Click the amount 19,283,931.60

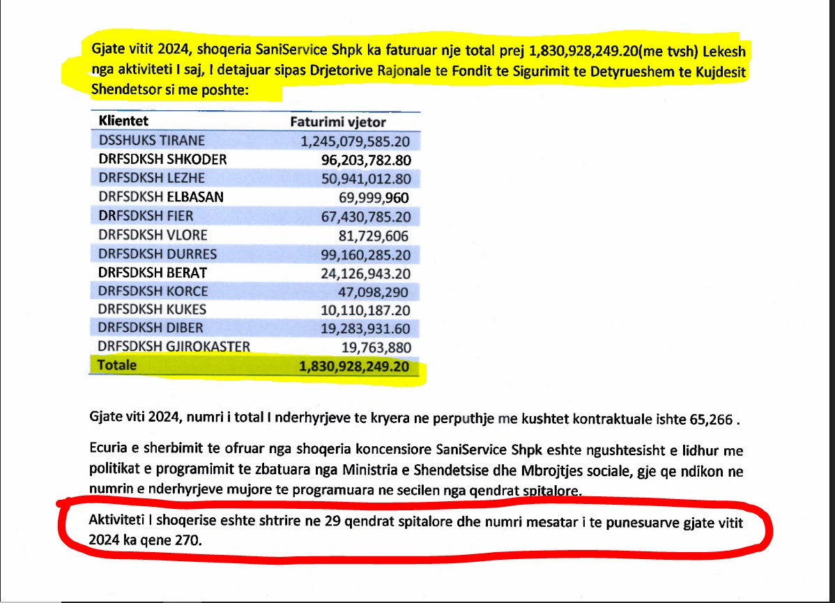365,329
